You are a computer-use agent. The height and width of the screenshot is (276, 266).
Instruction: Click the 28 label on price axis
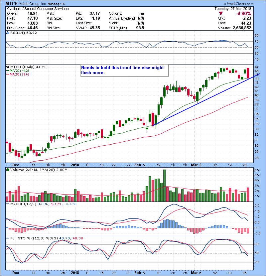[x=256, y=158]
